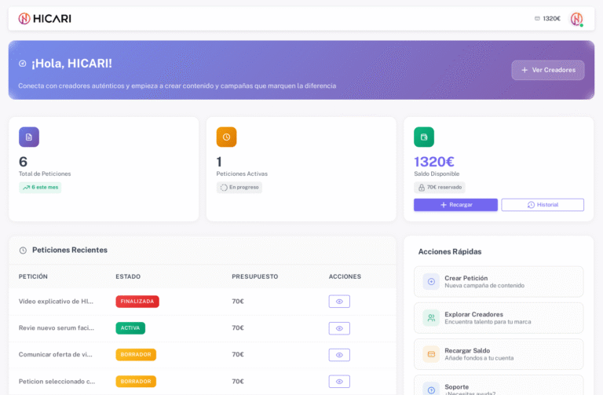Click the 'Video explicativo de HI...' petition name
603x395 pixels.
click(x=57, y=301)
